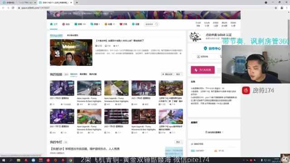Go back with the browser back arrow
Viewport: 290px width, 163px height.
(x=3, y=8)
